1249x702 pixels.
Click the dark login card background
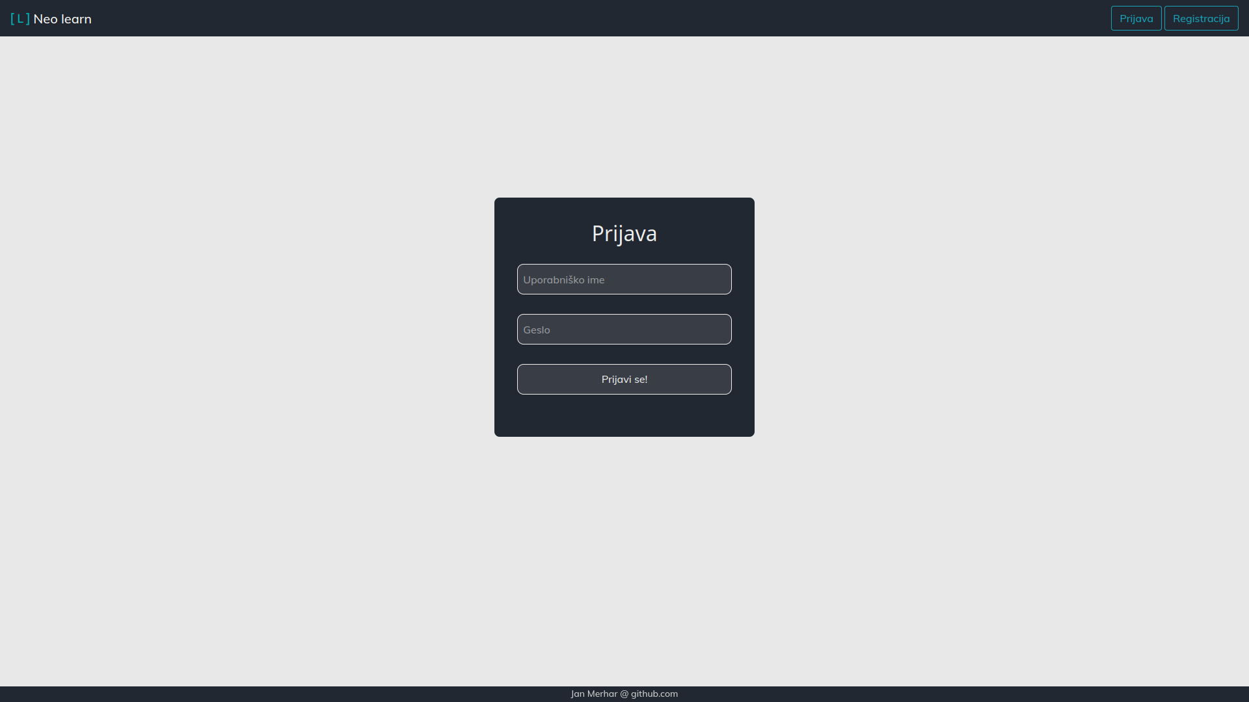624,416
